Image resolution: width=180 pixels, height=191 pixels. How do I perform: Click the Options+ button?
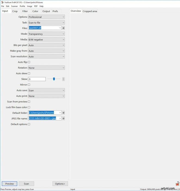(60, 184)
